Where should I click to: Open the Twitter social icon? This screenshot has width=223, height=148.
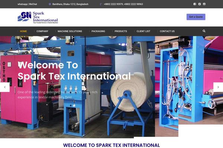click(200, 4)
